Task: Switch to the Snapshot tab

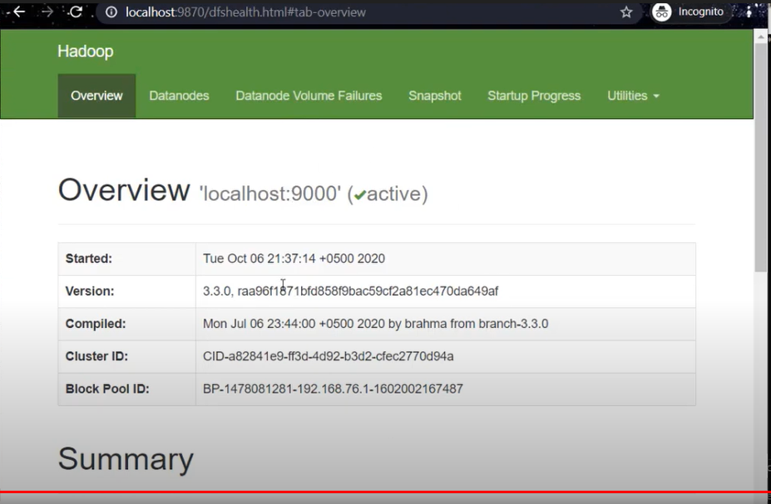Action: (x=435, y=95)
